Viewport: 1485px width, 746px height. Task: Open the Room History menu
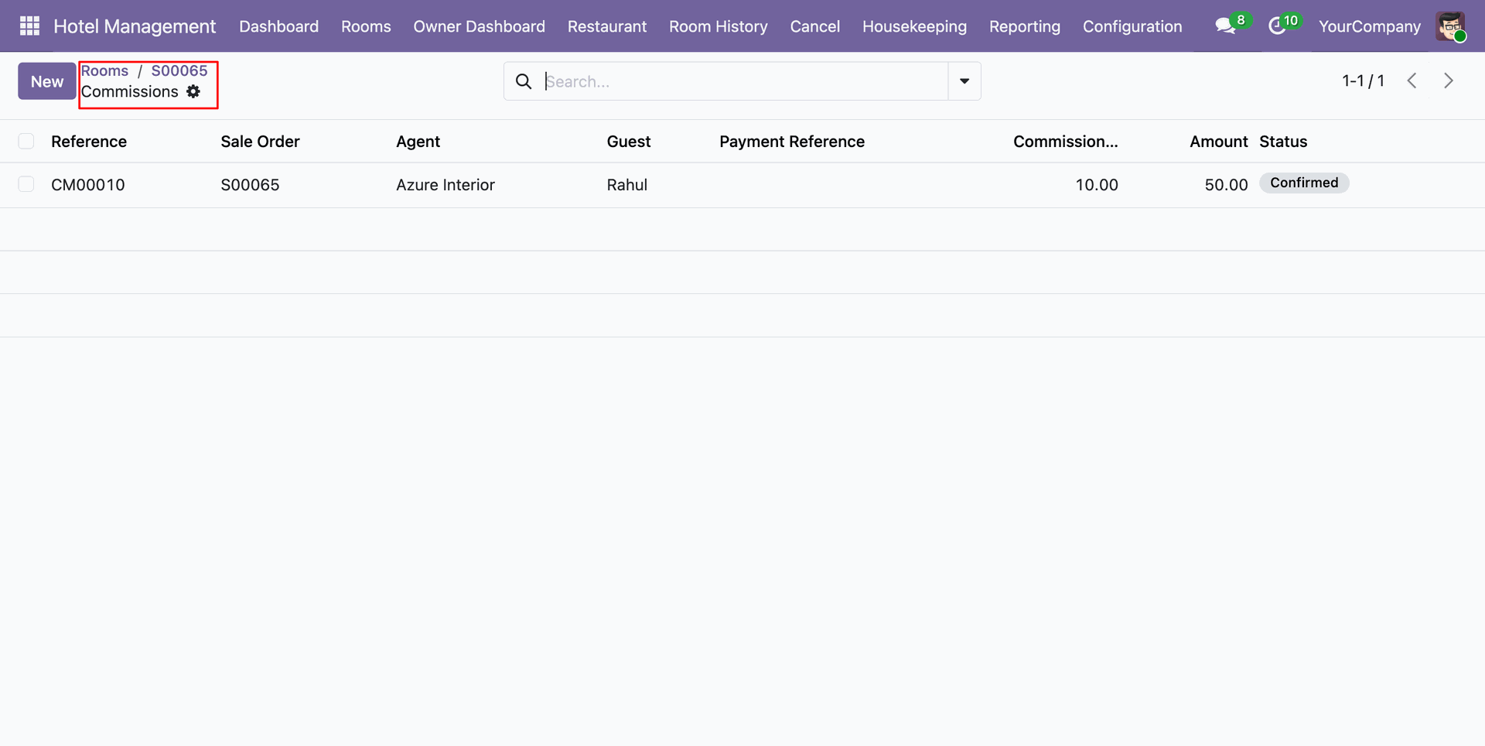click(x=719, y=26)
